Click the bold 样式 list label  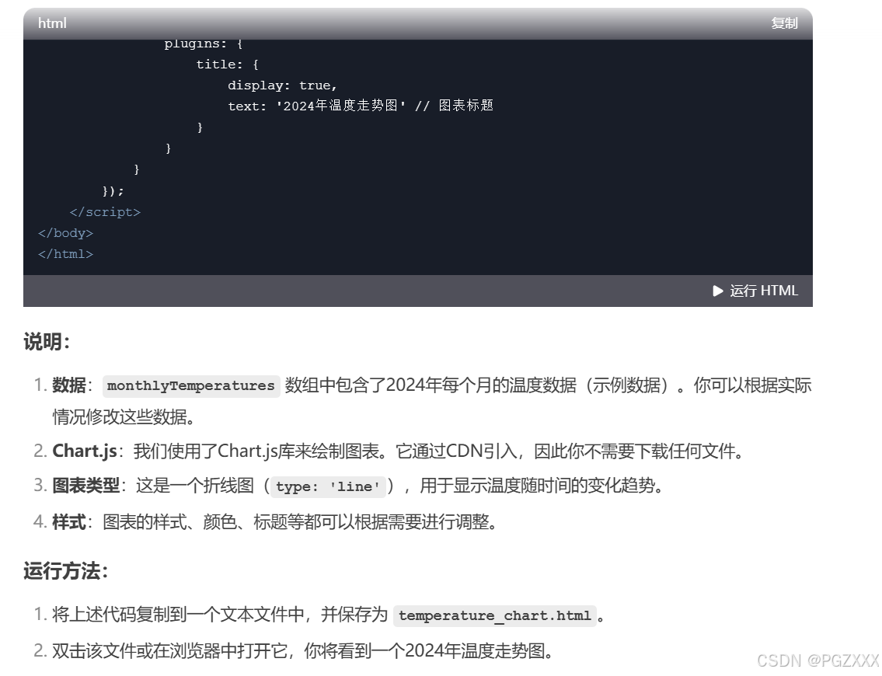pyautogui.click(x=68, y=522)
